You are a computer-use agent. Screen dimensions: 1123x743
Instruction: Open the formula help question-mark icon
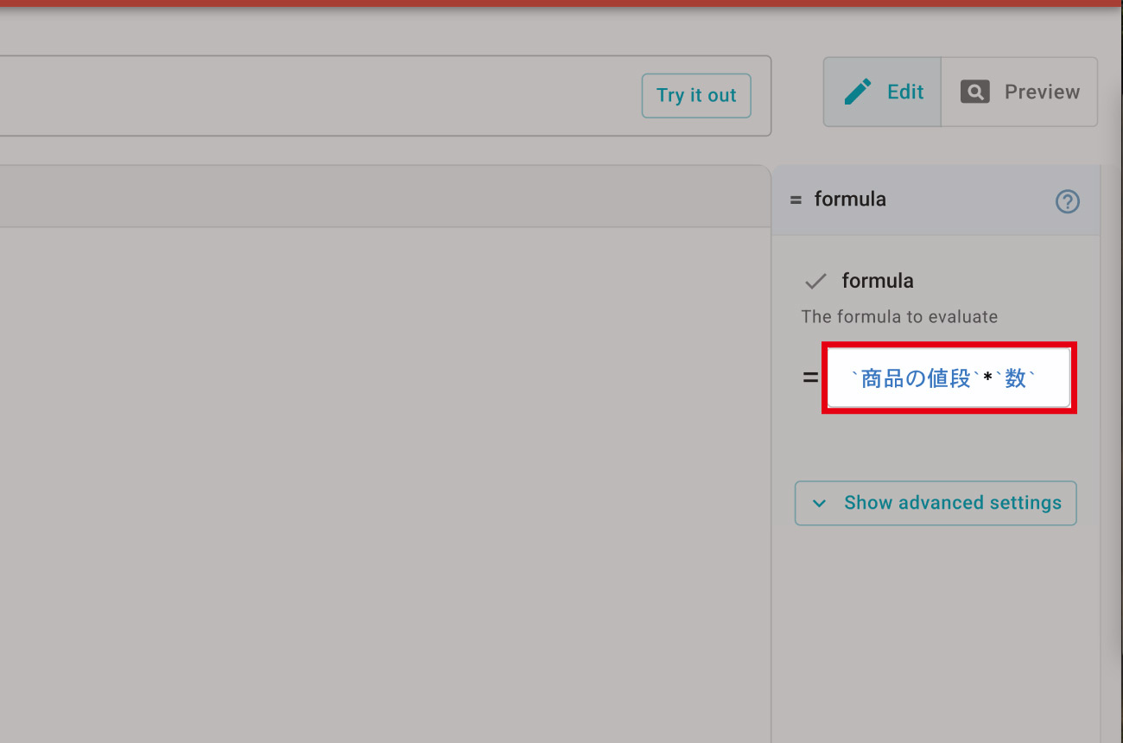(1068, 201)
